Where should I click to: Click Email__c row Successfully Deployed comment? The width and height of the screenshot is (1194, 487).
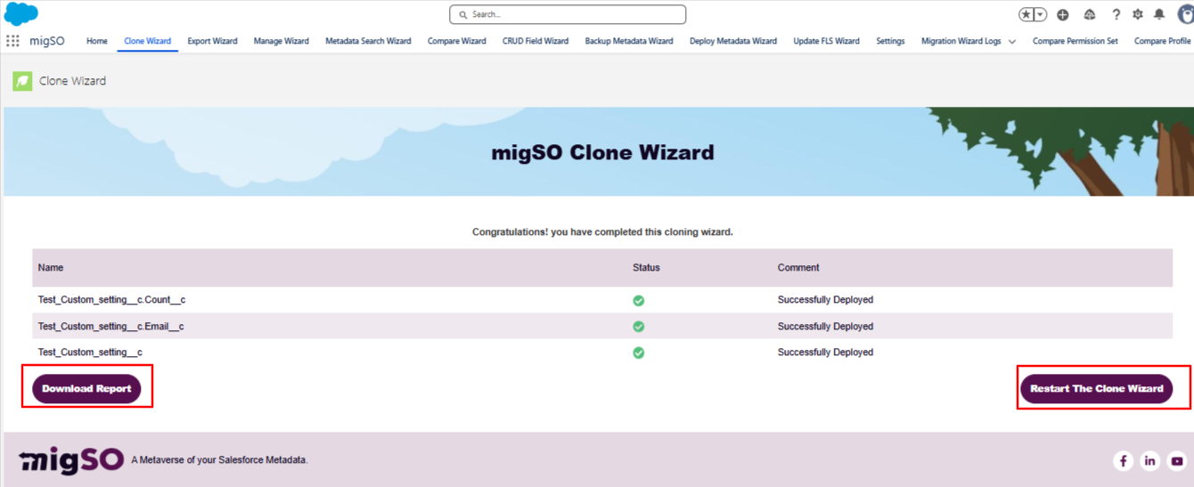pos(825,327)
